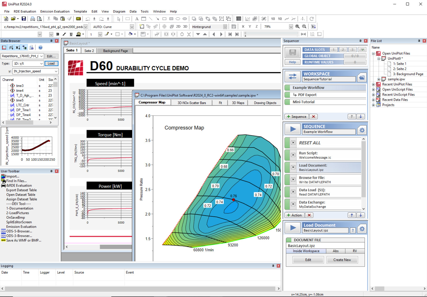Toggle checkbox for Browse for File step
This screenshot has width=427, height=297.
point(293,179)
